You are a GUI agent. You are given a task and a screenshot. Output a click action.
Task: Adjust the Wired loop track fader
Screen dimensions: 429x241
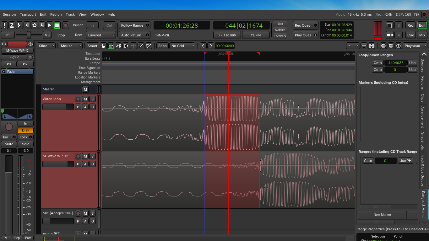(58, 107)
